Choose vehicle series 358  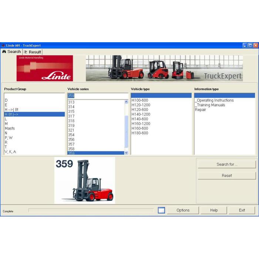pos(96,149)
